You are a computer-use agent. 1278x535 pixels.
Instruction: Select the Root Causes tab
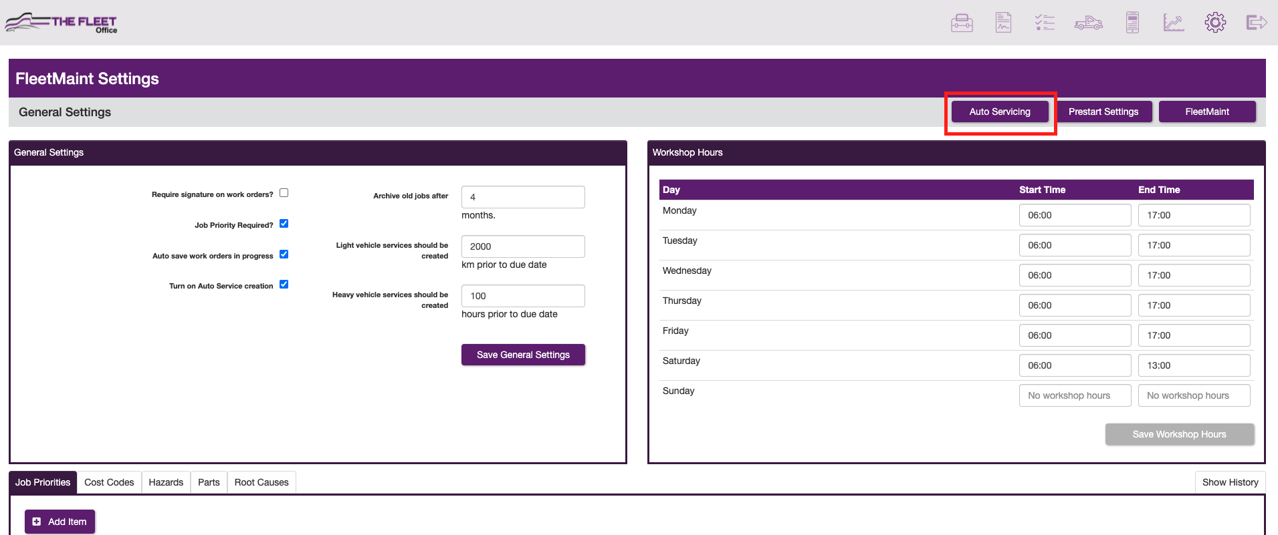[x=261, y=482]
